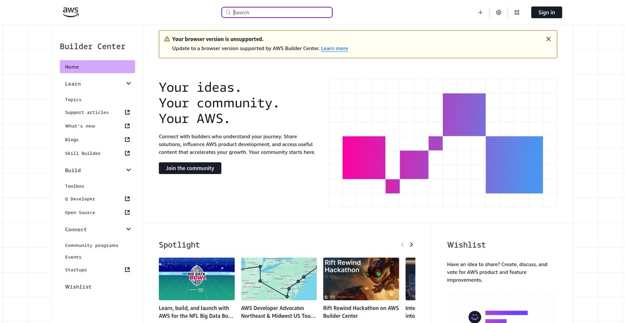Click the Connect section heading

76,230
